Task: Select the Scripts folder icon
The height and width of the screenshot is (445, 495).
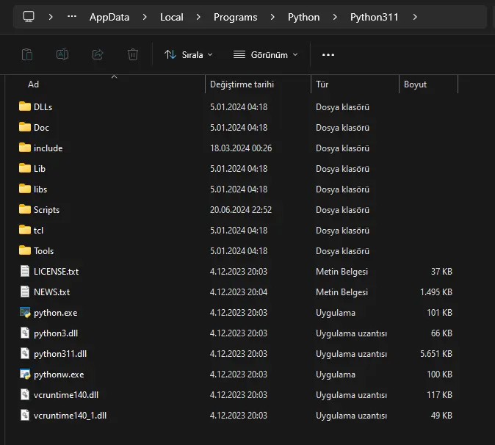Action: [25, 209]
